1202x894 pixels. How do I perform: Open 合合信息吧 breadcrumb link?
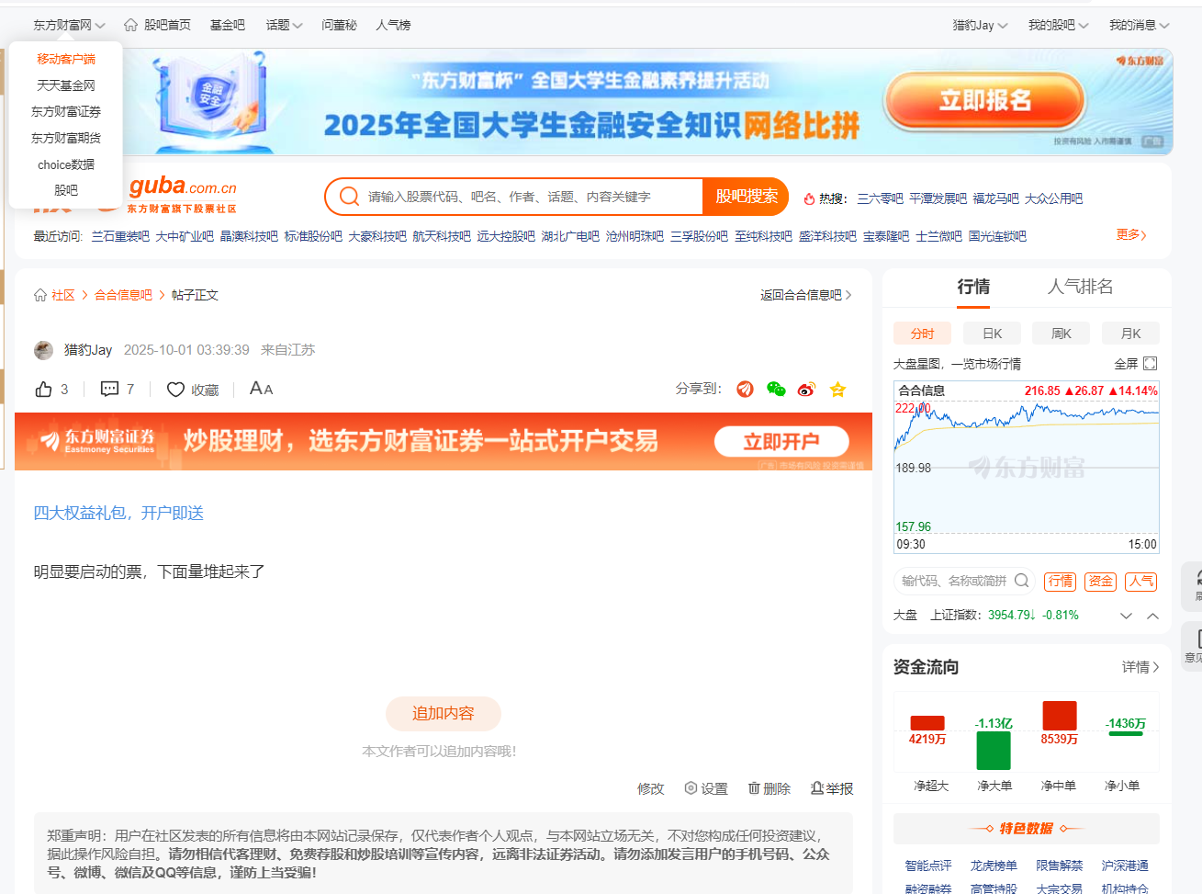click(123, 295)
